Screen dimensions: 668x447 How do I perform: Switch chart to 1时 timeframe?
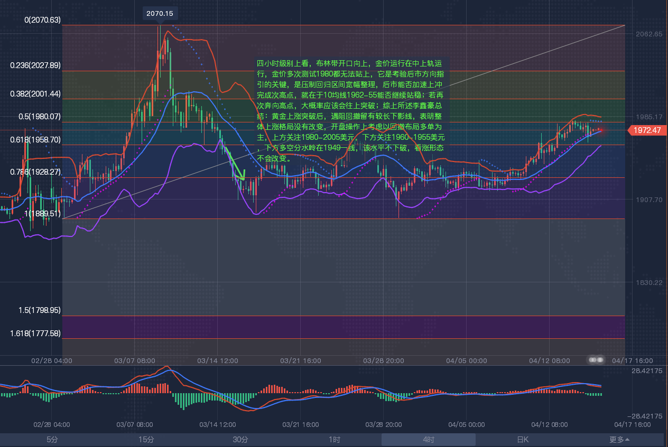tap(334, 440)
